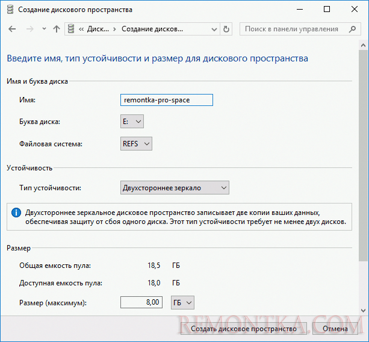369x342 pixels.
Task: Maximize the window
Action: [327, 10]
